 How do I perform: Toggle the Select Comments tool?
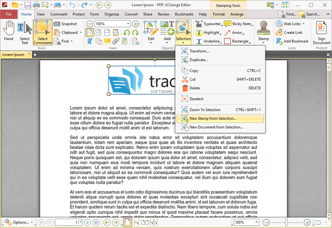pyautogui.click(x=42, y=33)
